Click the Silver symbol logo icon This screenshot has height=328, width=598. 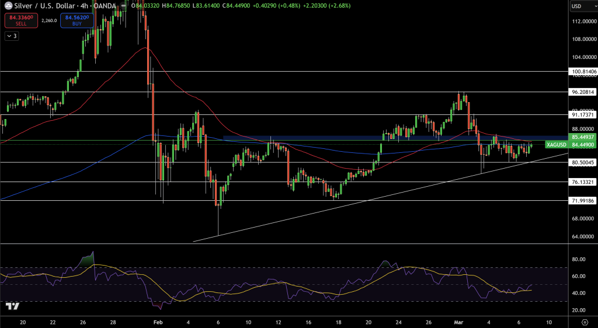[8, 6]
